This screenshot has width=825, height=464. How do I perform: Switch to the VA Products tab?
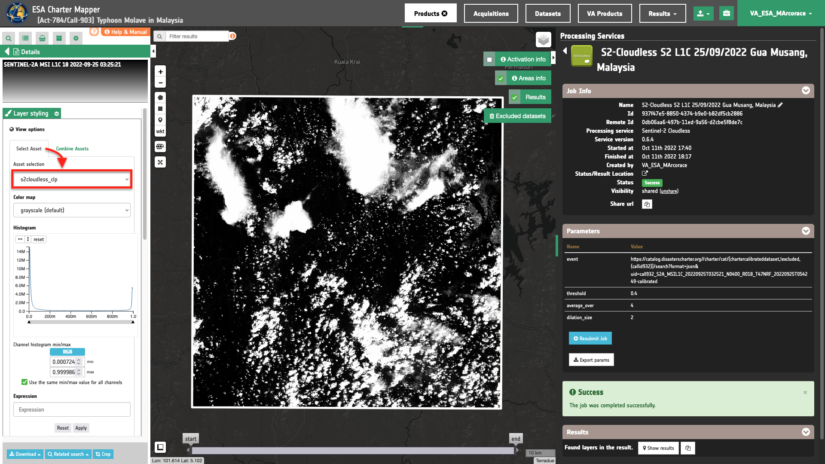605,13
